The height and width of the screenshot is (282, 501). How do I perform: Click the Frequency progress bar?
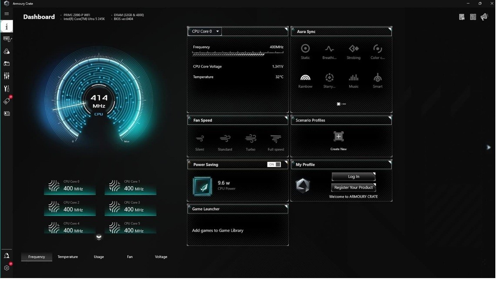click(x=238, y=54)
